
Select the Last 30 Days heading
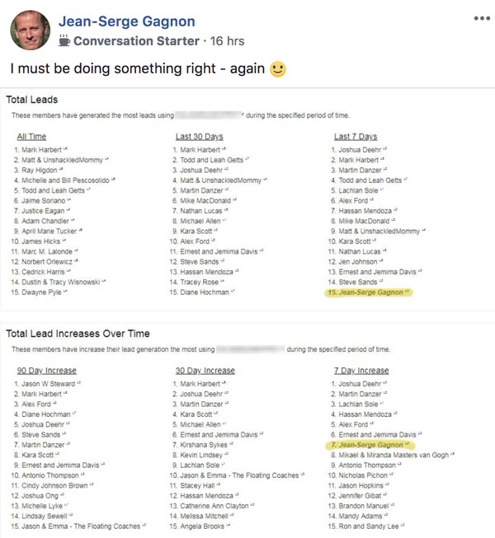(199, 137)
